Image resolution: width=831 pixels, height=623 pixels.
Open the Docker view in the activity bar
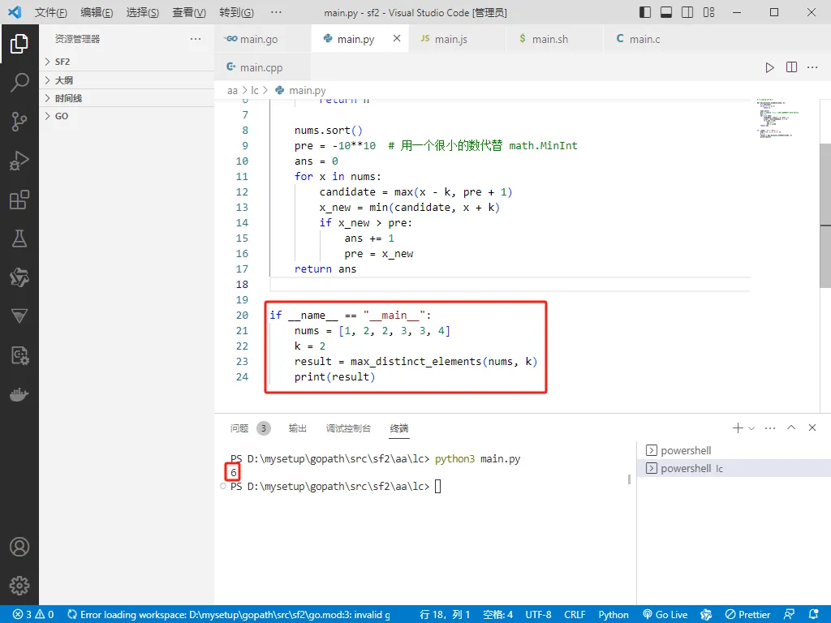(x=19, y=395)
